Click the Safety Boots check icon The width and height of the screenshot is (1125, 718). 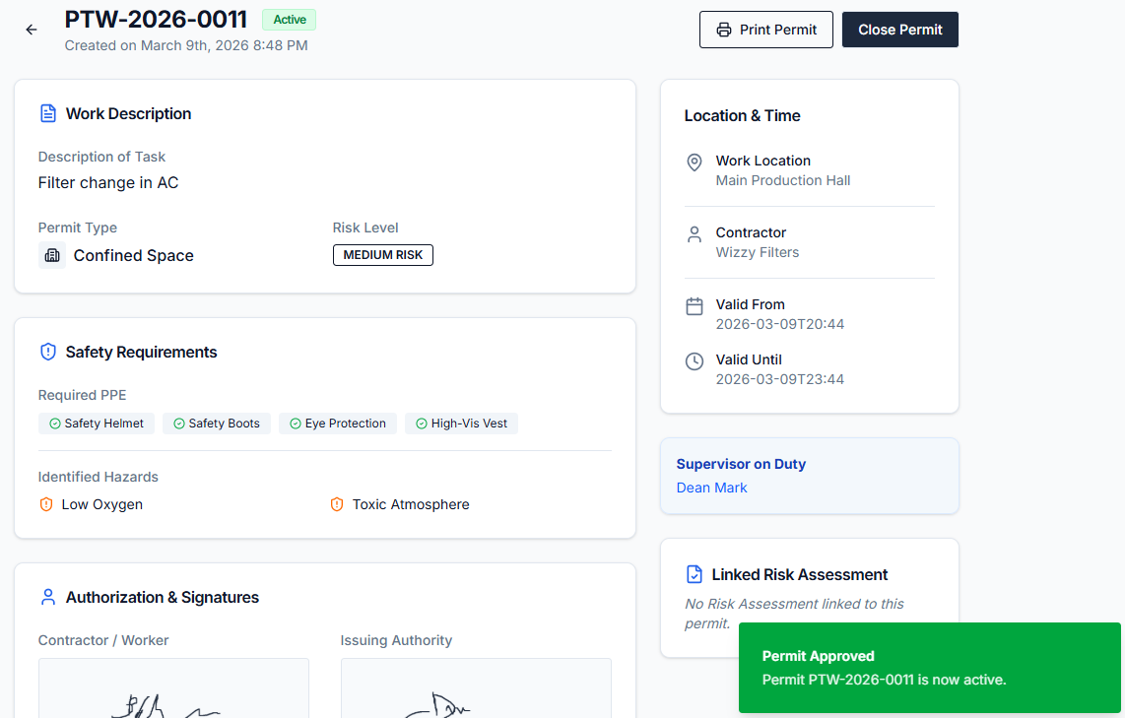pyautogui.click(x=179, y=424)
